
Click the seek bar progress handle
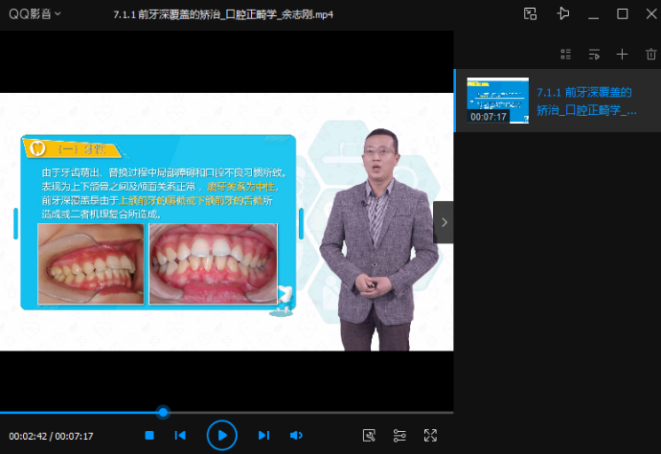[x=163, y=412]
